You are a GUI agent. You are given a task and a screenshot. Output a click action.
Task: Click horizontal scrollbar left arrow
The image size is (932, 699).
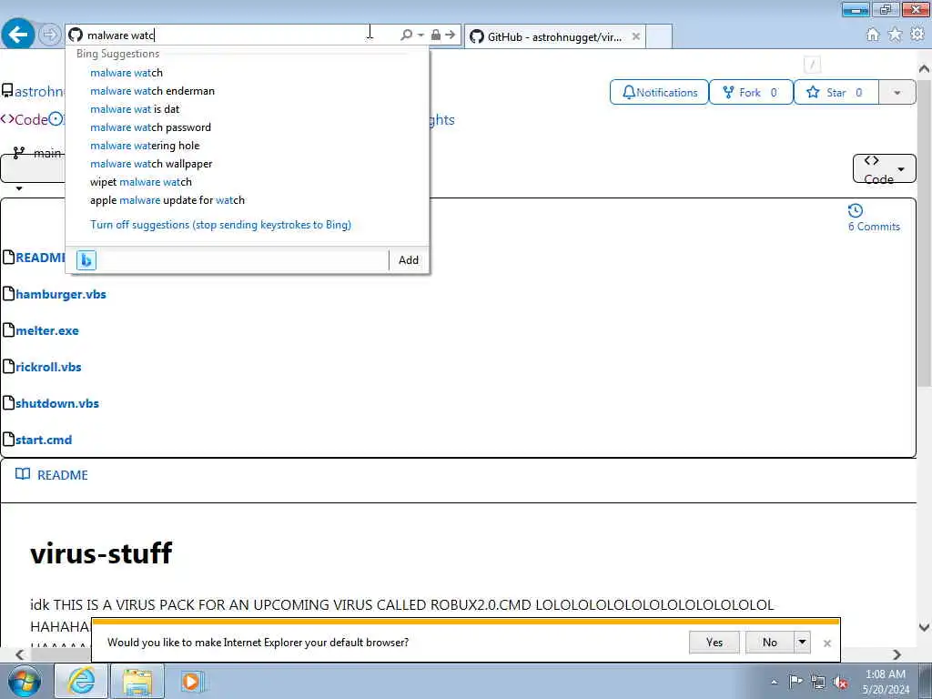[20, 655]
